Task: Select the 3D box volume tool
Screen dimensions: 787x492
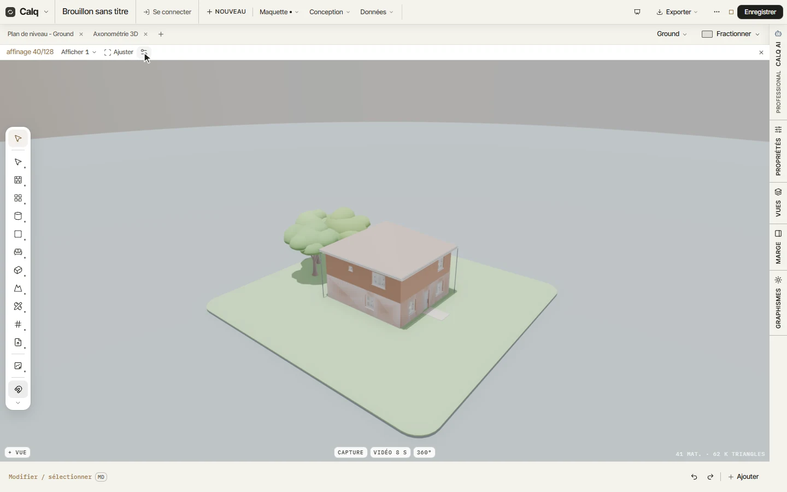Action: pyautogui.click(x=18, y=271)
